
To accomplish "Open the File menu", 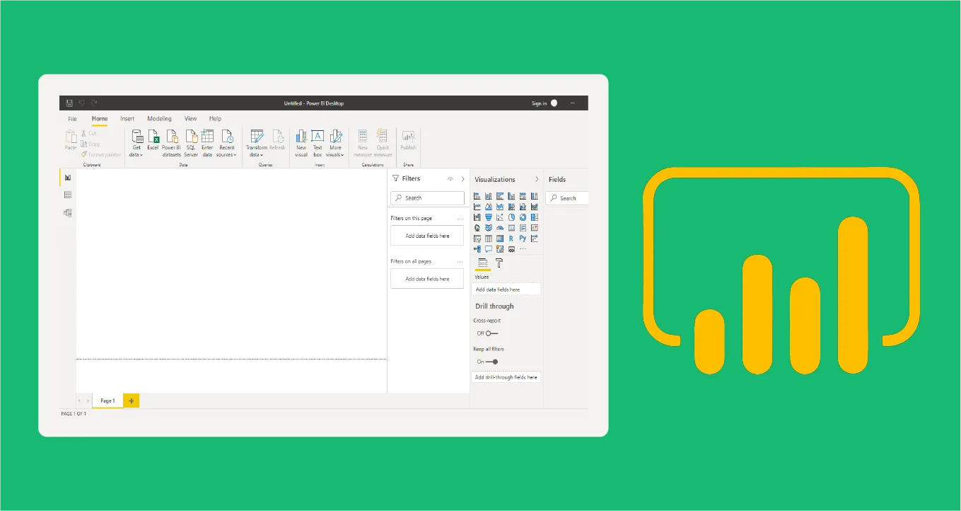I will pyautogui.click(x=72, y=119).
